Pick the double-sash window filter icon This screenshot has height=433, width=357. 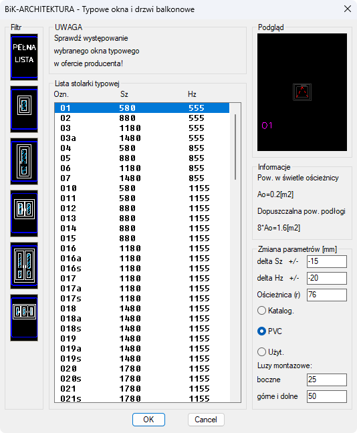(24, 213)
